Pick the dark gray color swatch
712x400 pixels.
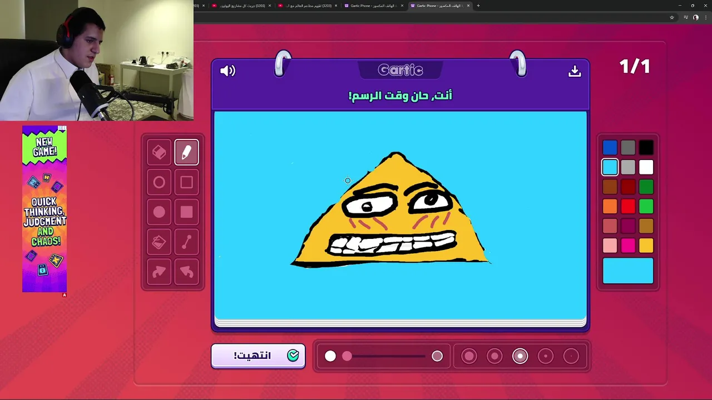pyautogui.click(x=628, y=147)
